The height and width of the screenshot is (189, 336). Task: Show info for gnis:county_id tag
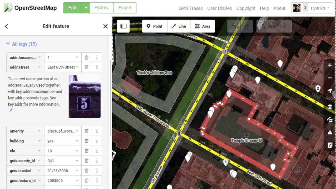pos(97,161)
